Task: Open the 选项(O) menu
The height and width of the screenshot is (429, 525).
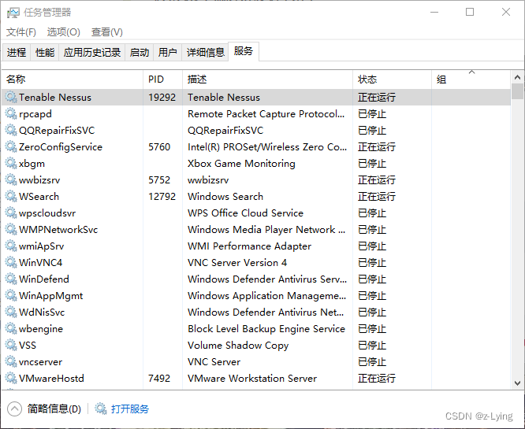Action: tap(64, 32)
